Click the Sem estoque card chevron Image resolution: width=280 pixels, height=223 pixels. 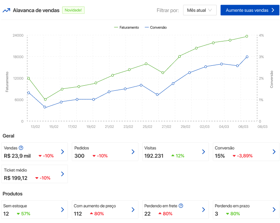pyautogui.click(x=62, y=210)
